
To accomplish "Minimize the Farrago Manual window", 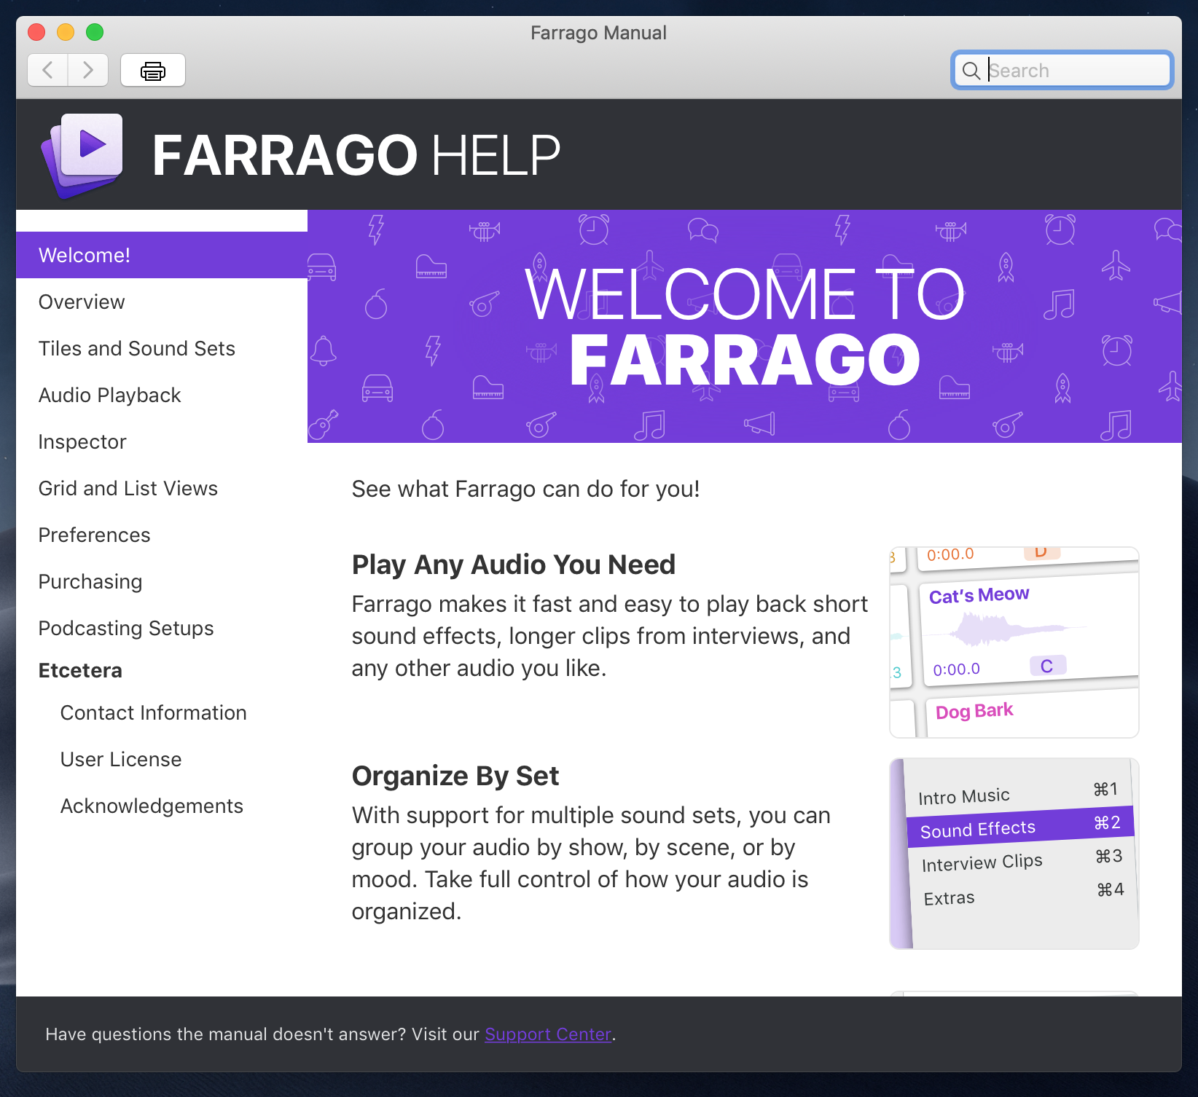I will 66,32.
